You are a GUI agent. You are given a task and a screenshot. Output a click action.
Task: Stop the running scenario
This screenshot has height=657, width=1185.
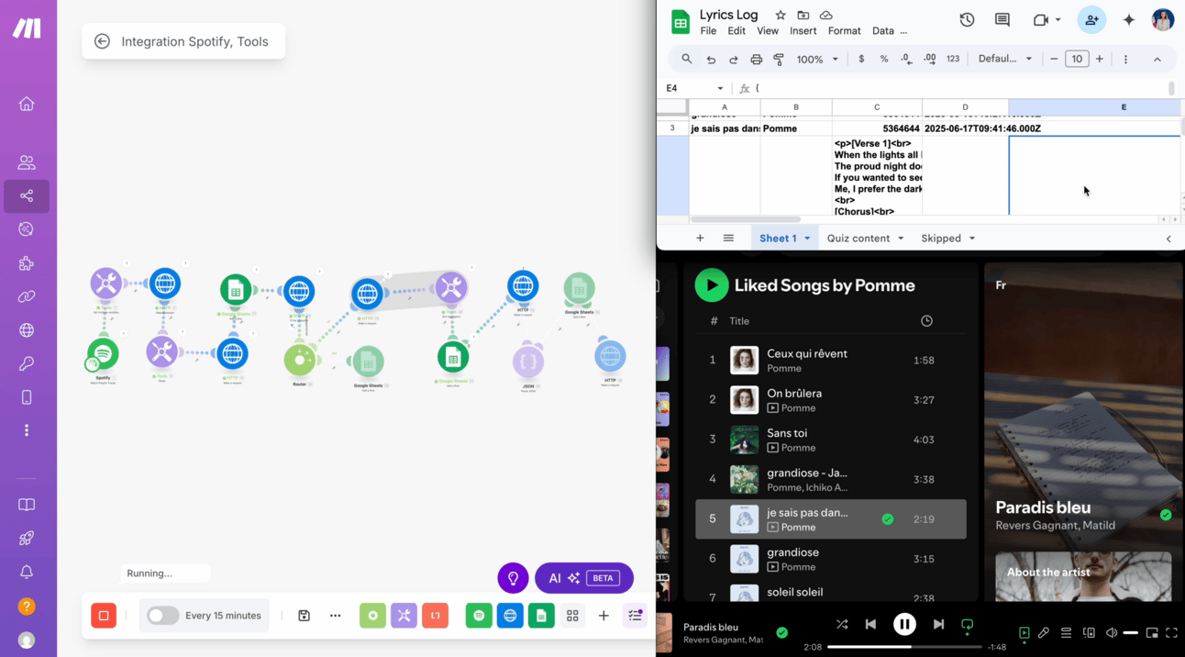click(x=104, y=616)
